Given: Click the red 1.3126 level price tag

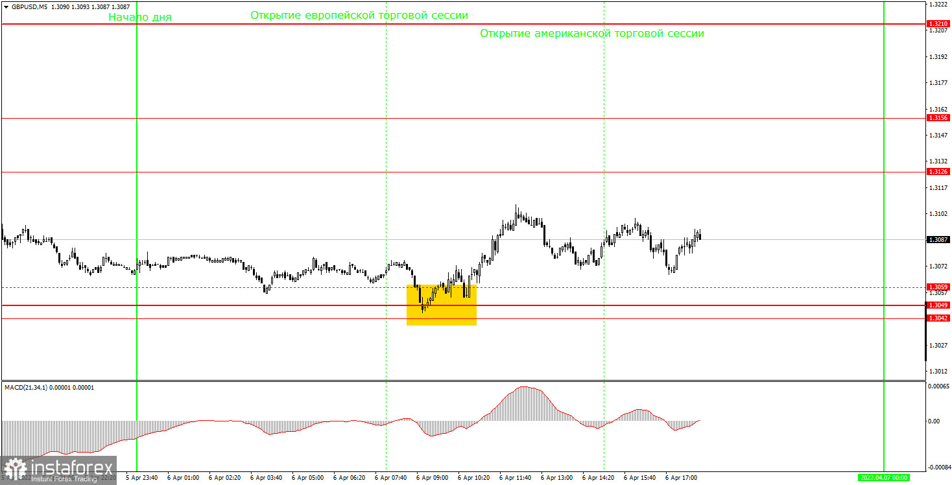Looking at the screenshot, I should click(x=938, y=172).
